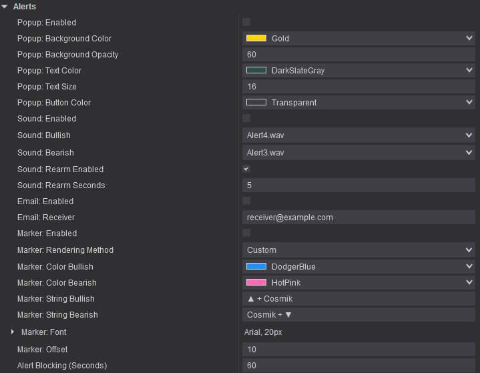Image resolution: width=480 pixels, height=373 pixels.
Task: Open the Sound Bullish Alert4.wav dropdown
Action: click(358, 135)
